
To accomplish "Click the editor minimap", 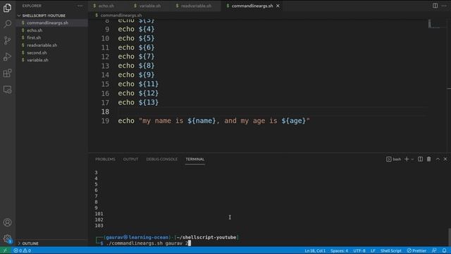I will [x=434, y=24].
